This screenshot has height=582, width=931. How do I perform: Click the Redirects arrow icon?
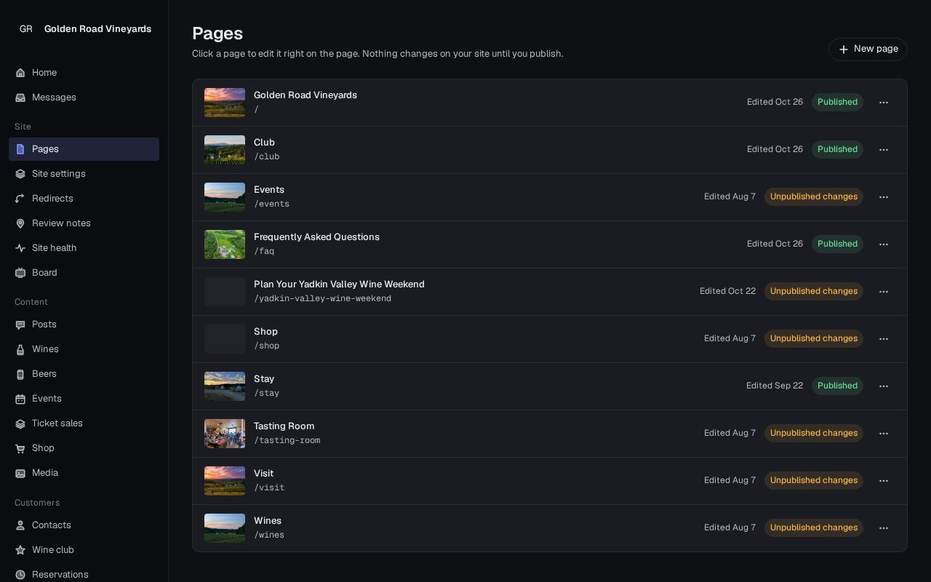coord(20,199)
